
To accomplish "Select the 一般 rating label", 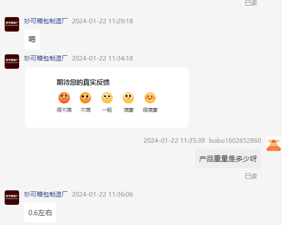I will pos(107,110).
